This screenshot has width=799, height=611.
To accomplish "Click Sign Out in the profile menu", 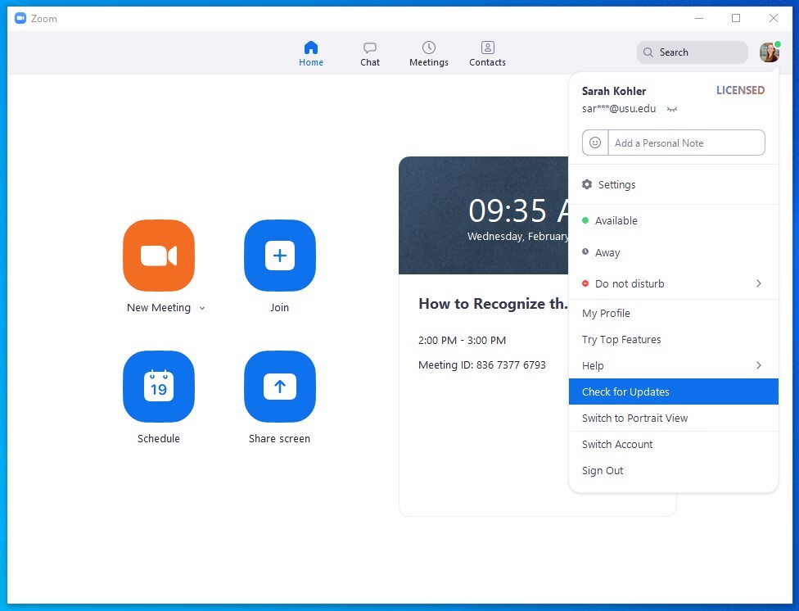I will click(603, 470).
